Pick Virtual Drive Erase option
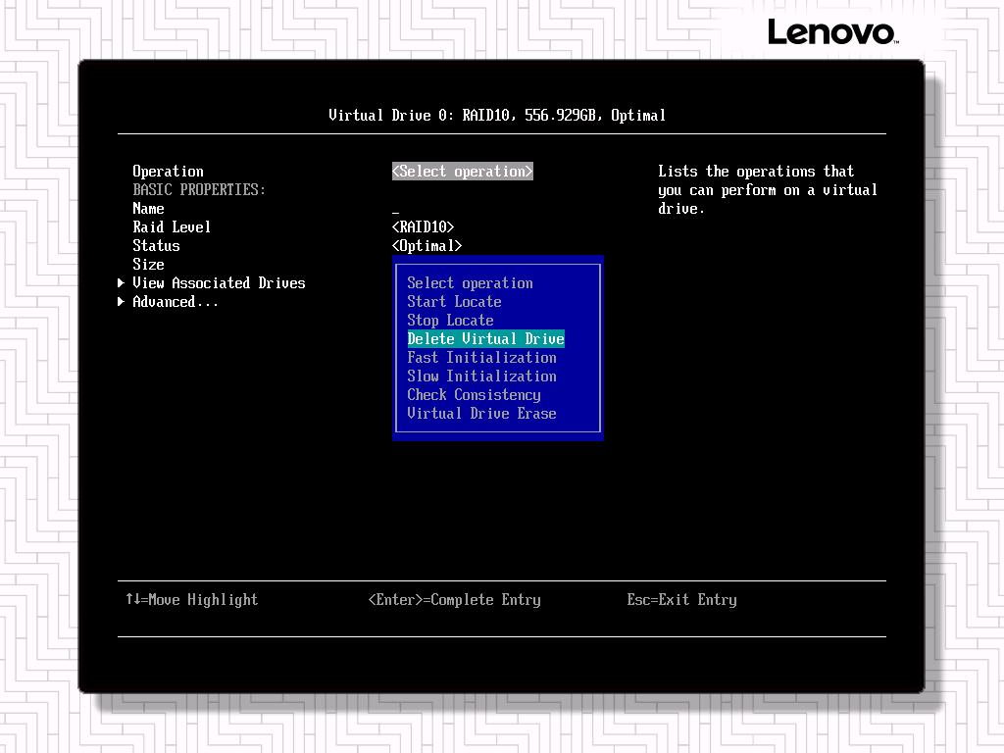The height and width of the screenshot is (753, 1004). click(481, 414)
